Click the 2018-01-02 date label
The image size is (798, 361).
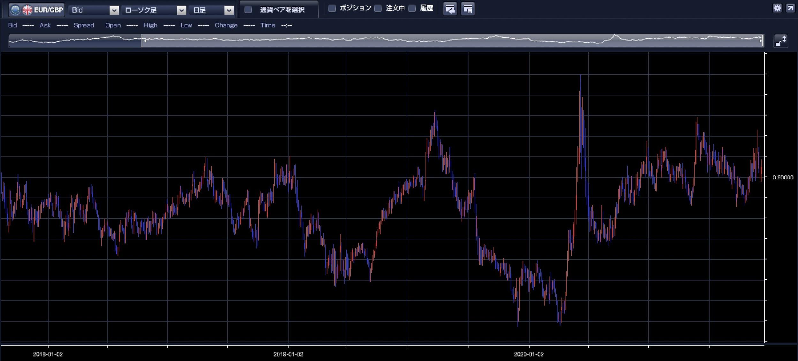click(x=48, y=354)
